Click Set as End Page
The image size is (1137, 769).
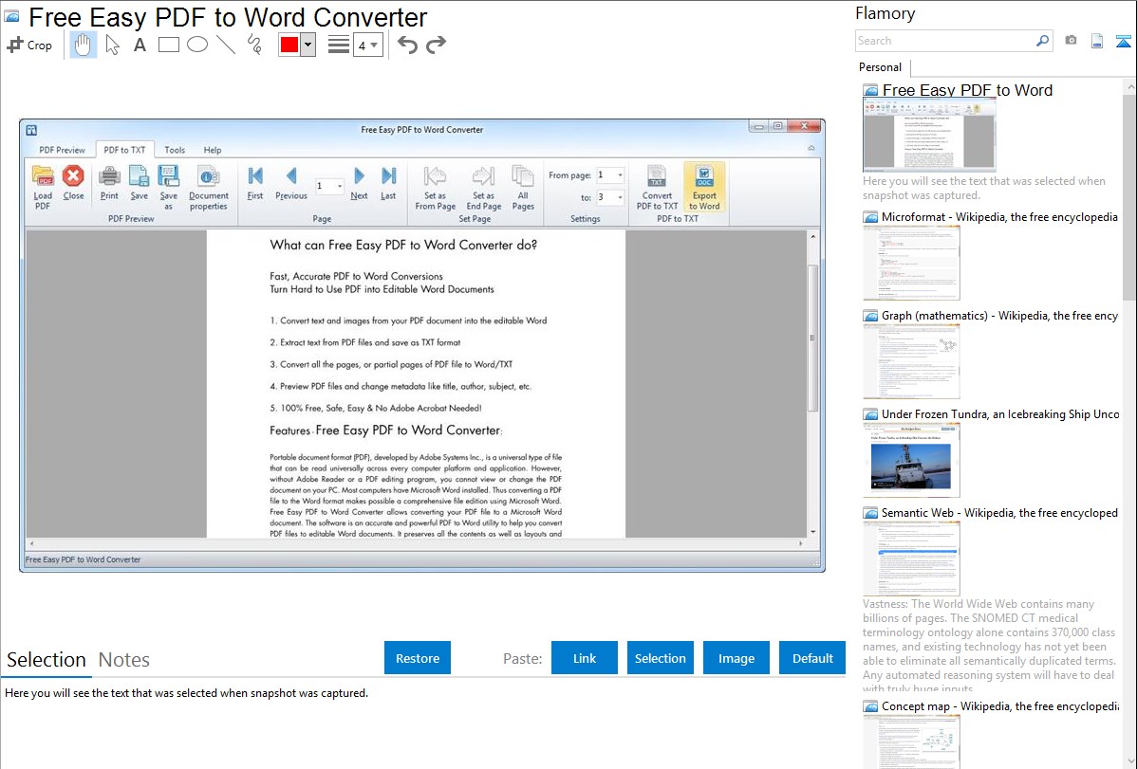[484, 187]
